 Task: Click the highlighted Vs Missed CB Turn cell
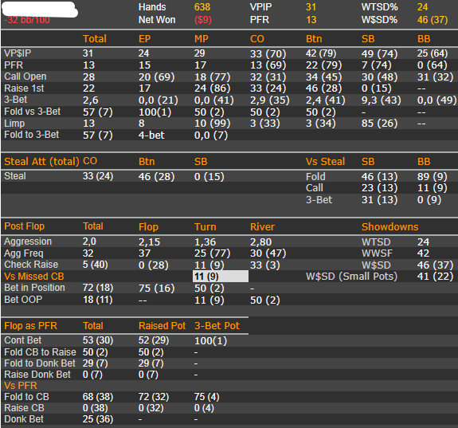click(221, 277)
